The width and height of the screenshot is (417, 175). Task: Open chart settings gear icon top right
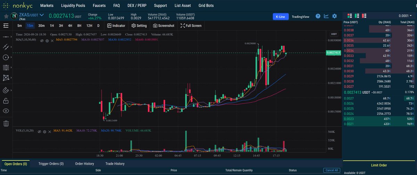(334, 16)
